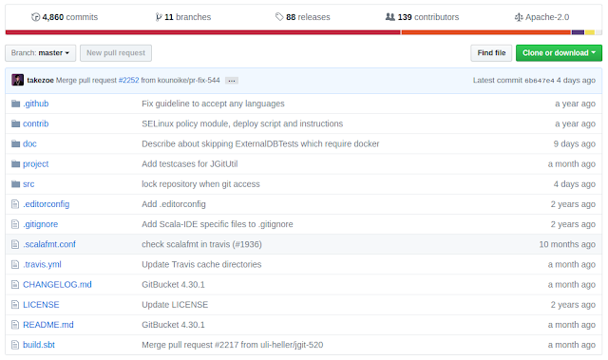Open the latest commit hash link
This screenshot has width=608, height=360.
(x=540, y=81)
